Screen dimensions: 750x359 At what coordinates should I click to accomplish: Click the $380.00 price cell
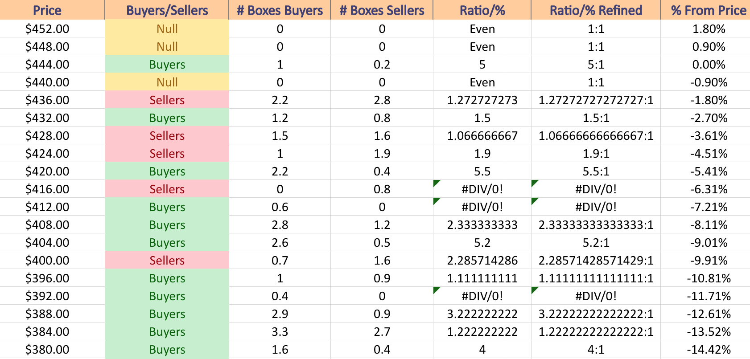point(52,350)
